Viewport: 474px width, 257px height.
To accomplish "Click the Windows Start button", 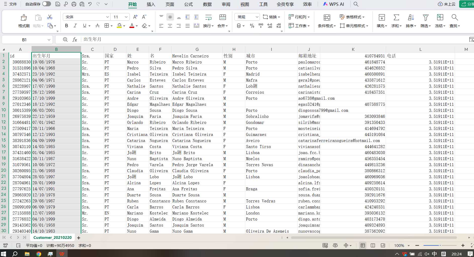I will pyautogui.click(x=4, y=254).
